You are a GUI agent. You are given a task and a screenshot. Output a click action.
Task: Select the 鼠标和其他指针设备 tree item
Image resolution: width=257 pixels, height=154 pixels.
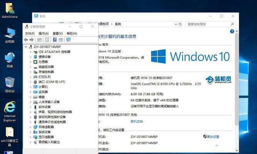(x=52, y=117)
